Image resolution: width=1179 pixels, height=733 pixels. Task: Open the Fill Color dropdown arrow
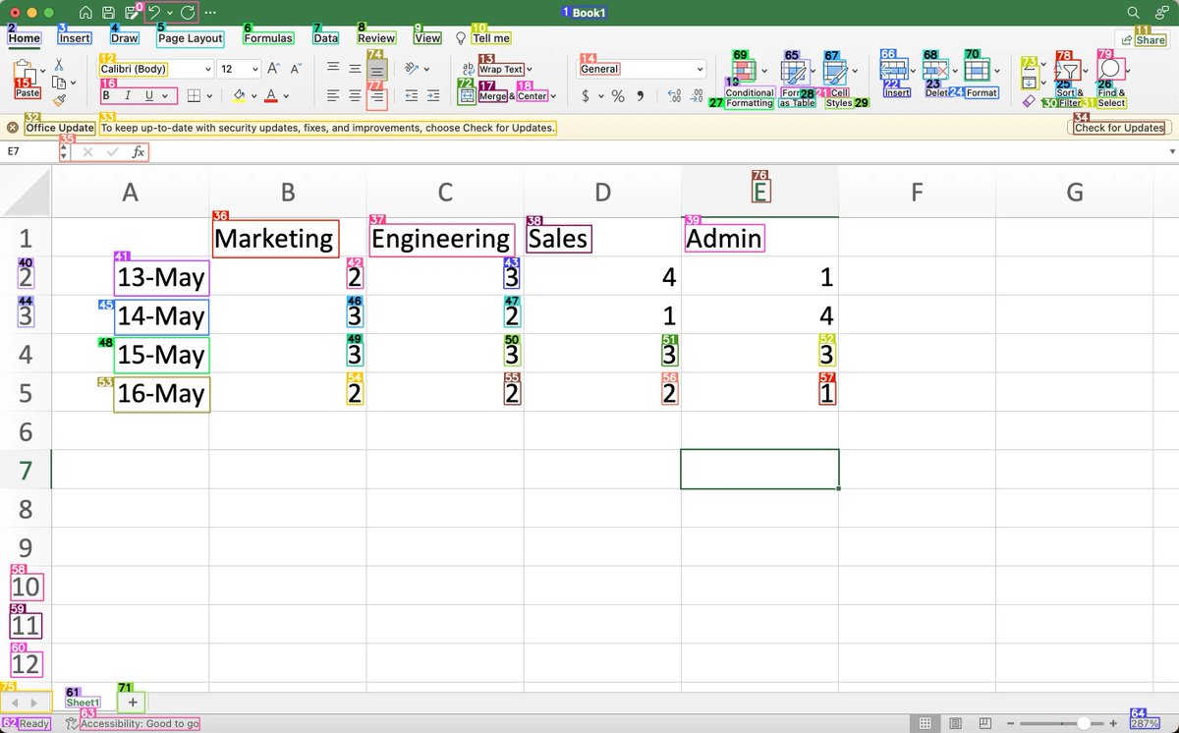point(253,96)
